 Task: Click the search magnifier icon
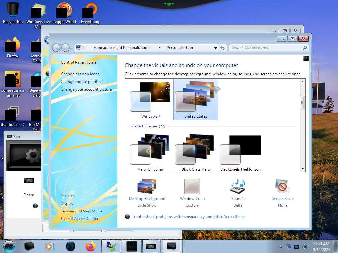[305, 48]
